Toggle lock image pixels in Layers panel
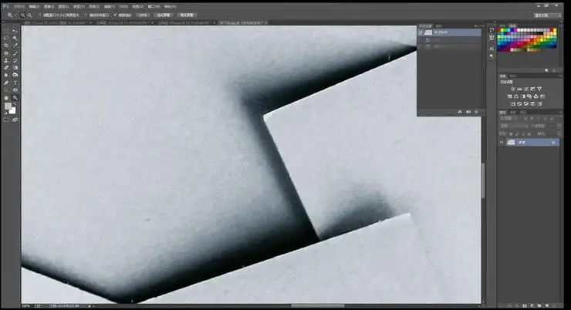The width and height of the screenshot is (571, 310). [517, 134]
